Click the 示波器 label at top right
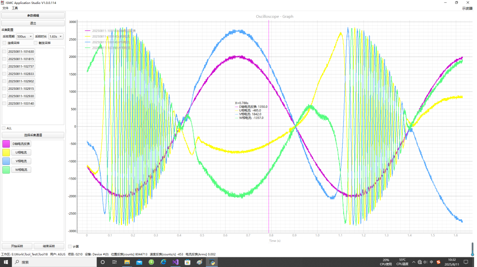The image size is (477, 267). click(467, 8)
